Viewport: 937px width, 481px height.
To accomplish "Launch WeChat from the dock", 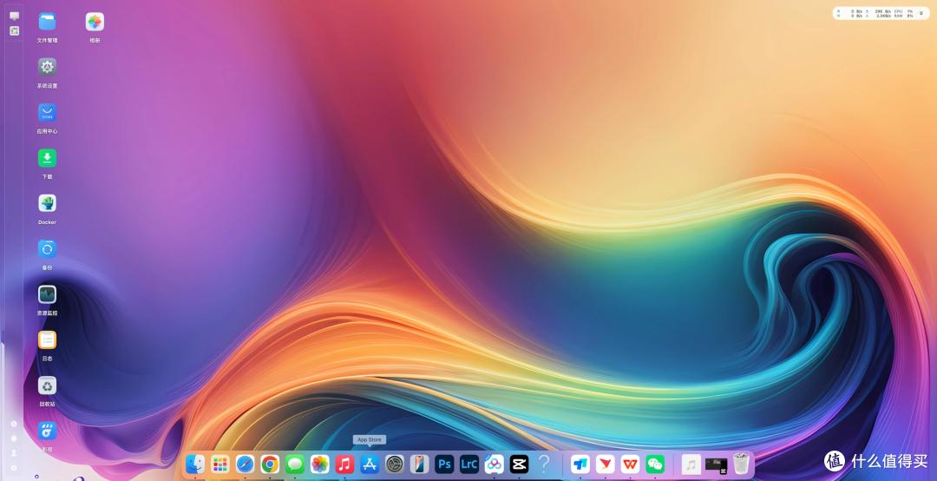I will click(655, 465).
